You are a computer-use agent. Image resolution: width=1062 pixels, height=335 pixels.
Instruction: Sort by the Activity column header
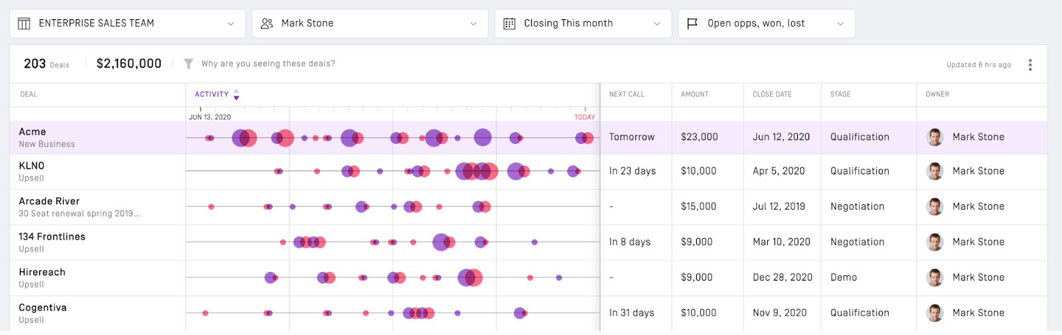212,94
